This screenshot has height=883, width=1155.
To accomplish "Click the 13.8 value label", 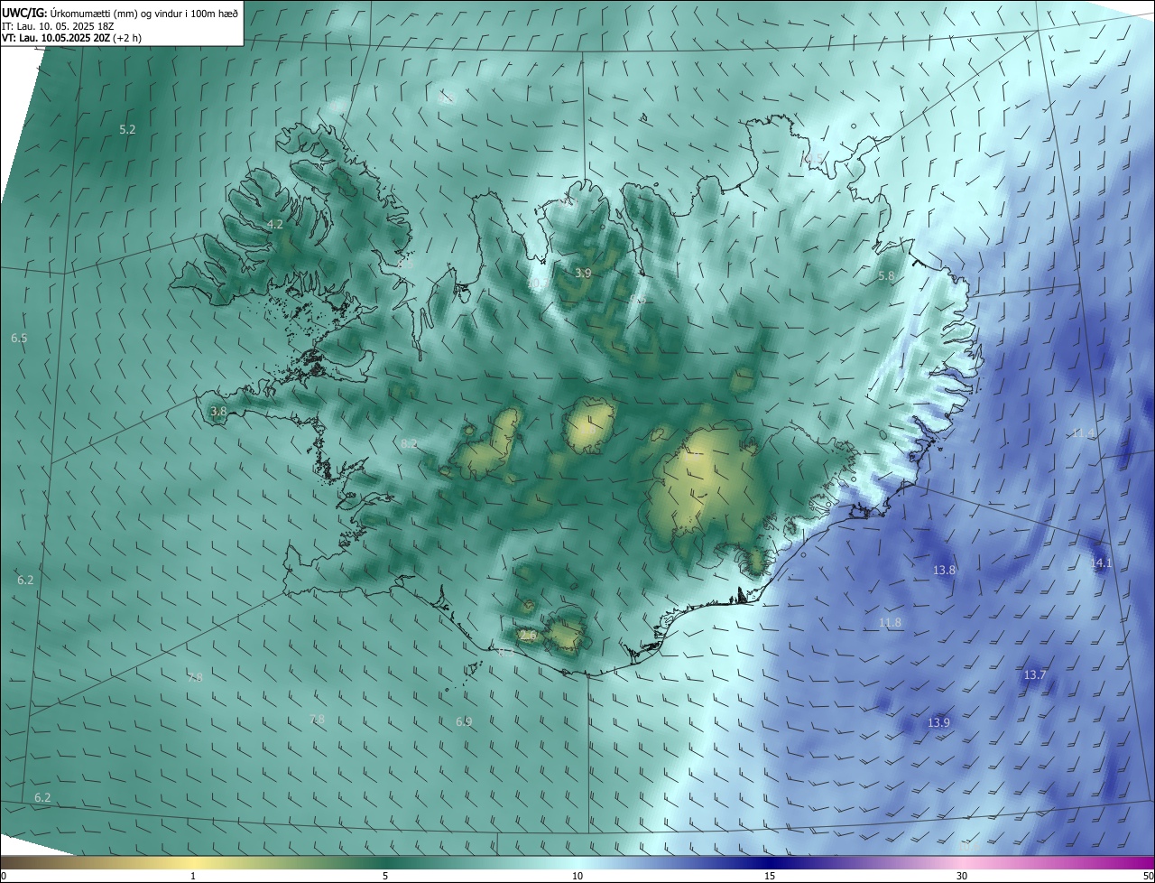I will point(944,571).
